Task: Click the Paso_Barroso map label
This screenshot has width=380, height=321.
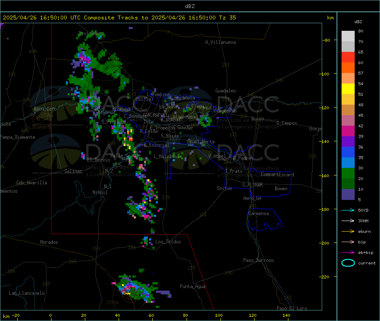Action: (x=258, y=260)
